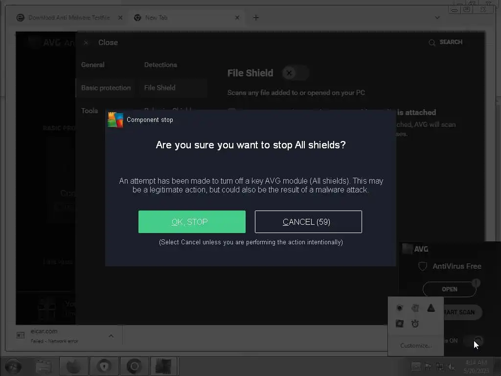Expand the browser tab search chevron
Viewport: 501px width, 376px height.
click(437, 18)
